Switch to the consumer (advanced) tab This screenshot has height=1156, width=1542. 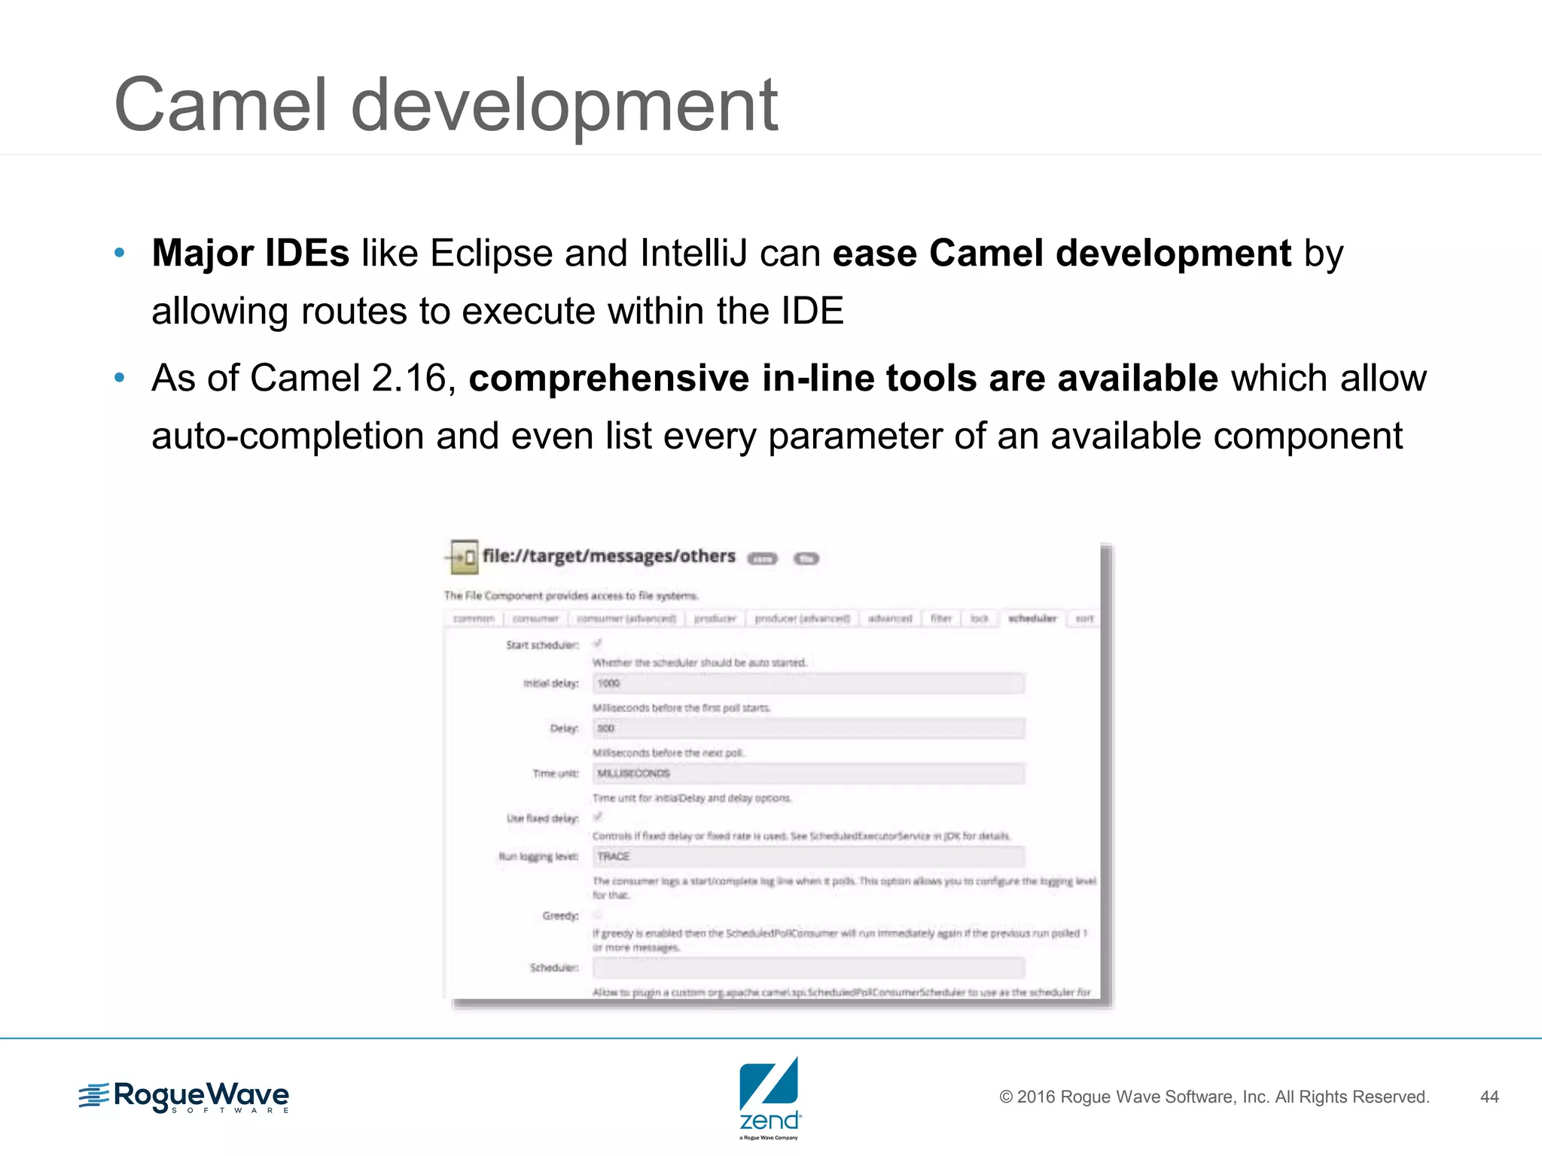click(626, 619)
